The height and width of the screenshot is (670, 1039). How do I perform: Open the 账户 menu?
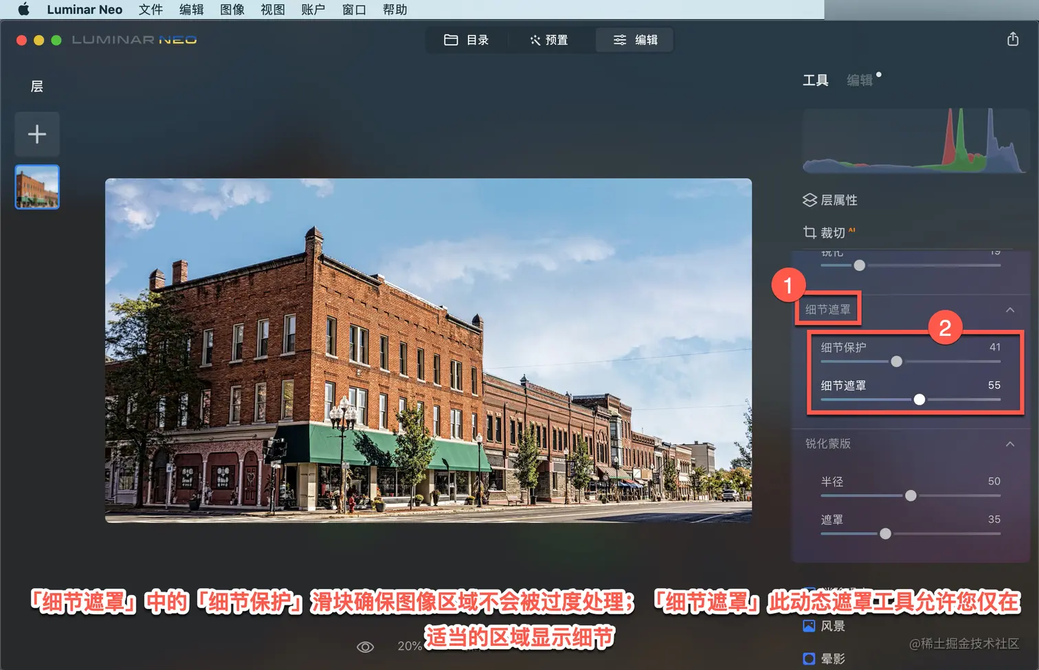[313, 10]
